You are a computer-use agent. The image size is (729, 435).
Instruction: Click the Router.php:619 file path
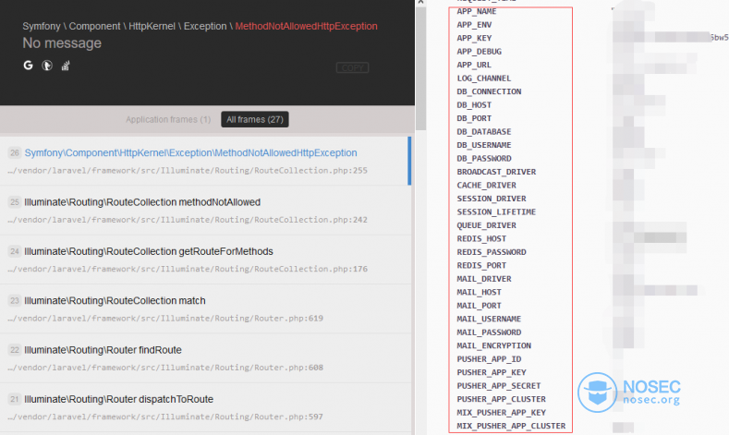pos(165,319)
